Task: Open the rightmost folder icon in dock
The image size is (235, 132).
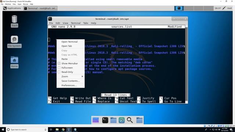Action: tap(140, 120)
